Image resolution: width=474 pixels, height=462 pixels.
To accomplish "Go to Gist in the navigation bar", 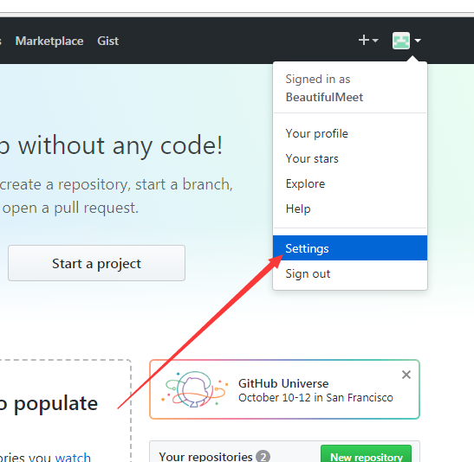I will click(x=108, y=41).
